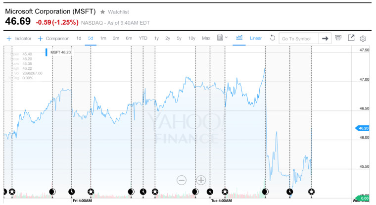The image size is (376, 205).
Task: Select the YTD range
Action: (x=143, y=38)
